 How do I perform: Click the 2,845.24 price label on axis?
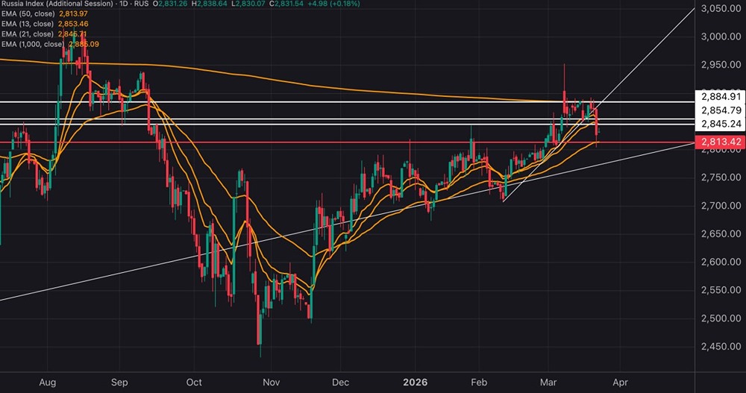[721, 124]
